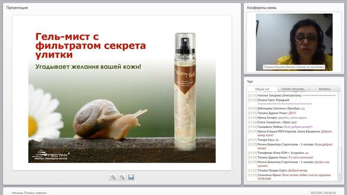This screenshot has width=347, height=195.
Task: Select Татьяна Дудник message 'Я с него начинала!'
Action: click(x=281, y=158)
